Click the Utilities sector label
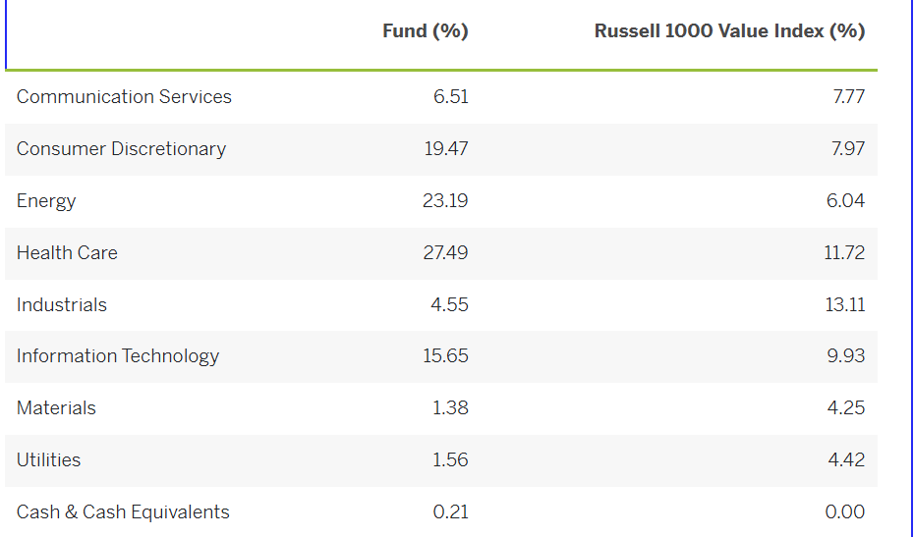The width and height of the screenshot is (914, 537). click(48, 460)
